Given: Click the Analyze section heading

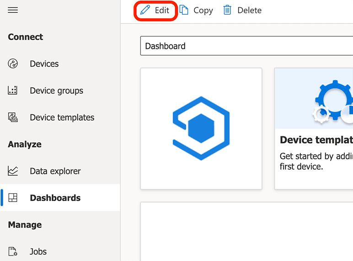Looking at the screenshot, I should 25,144.
